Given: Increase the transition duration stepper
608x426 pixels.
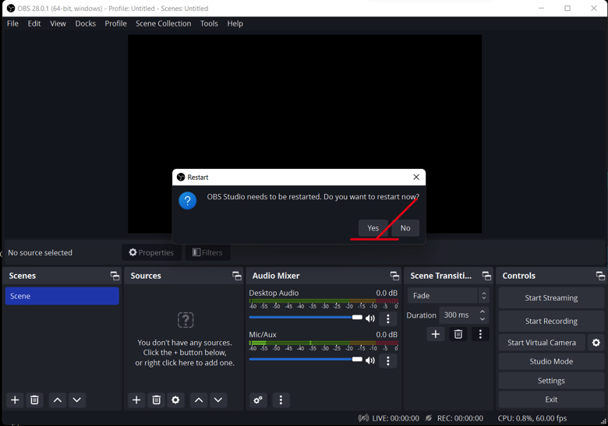Looking at the screenshot, I should tap(483, 312).
